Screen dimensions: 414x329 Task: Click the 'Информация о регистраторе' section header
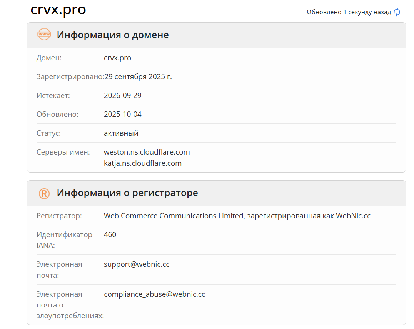(127, 193)
